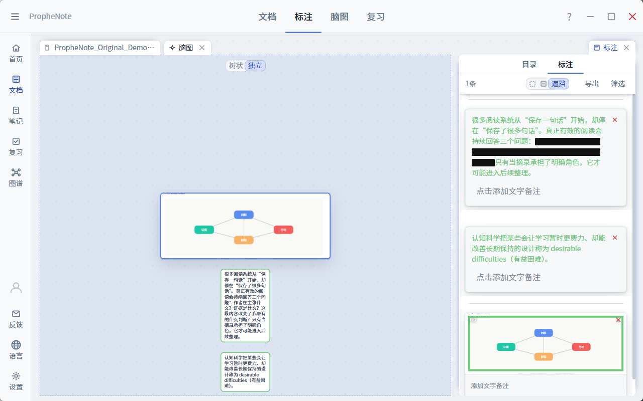Delete the diagram image annotation card
The height and width of the screenshot is (401, 643).
(618, 319)
